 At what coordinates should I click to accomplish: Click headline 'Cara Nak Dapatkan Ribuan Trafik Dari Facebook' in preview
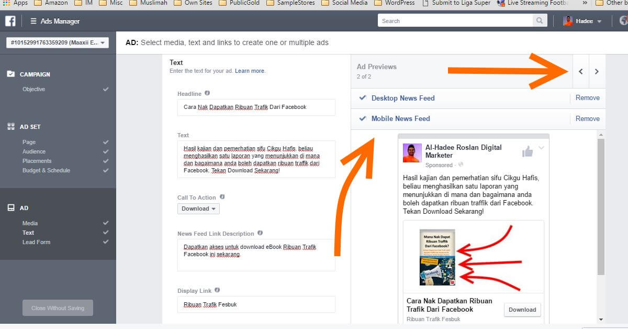[x=450, y=305]
